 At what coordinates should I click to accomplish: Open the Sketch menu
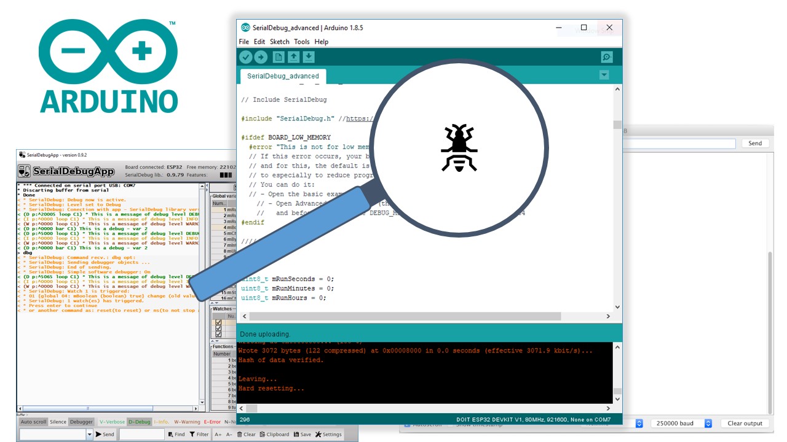point(279,41)
